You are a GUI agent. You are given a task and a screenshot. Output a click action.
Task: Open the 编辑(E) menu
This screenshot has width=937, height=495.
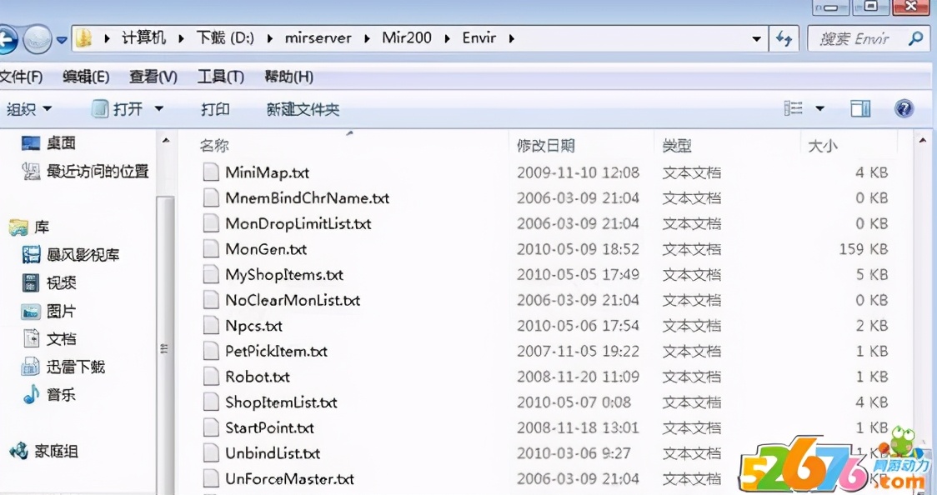[x=86, y=77]
